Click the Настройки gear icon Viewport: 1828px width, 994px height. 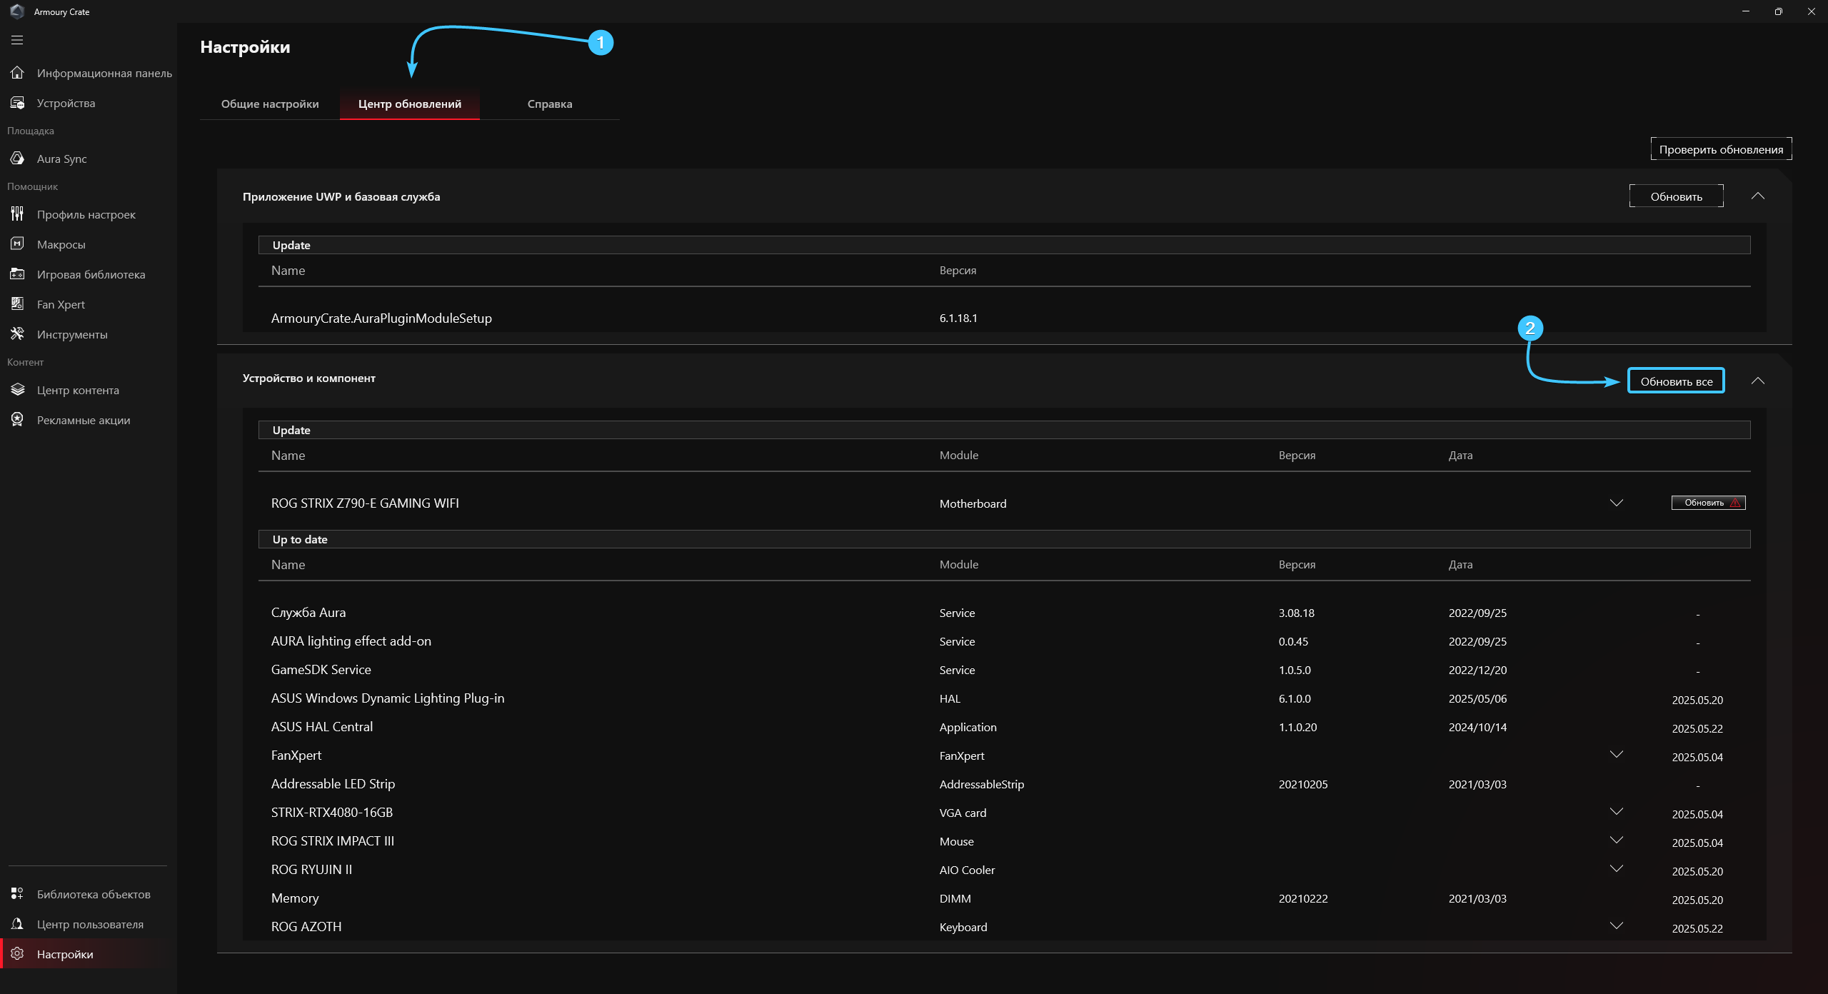17,954
